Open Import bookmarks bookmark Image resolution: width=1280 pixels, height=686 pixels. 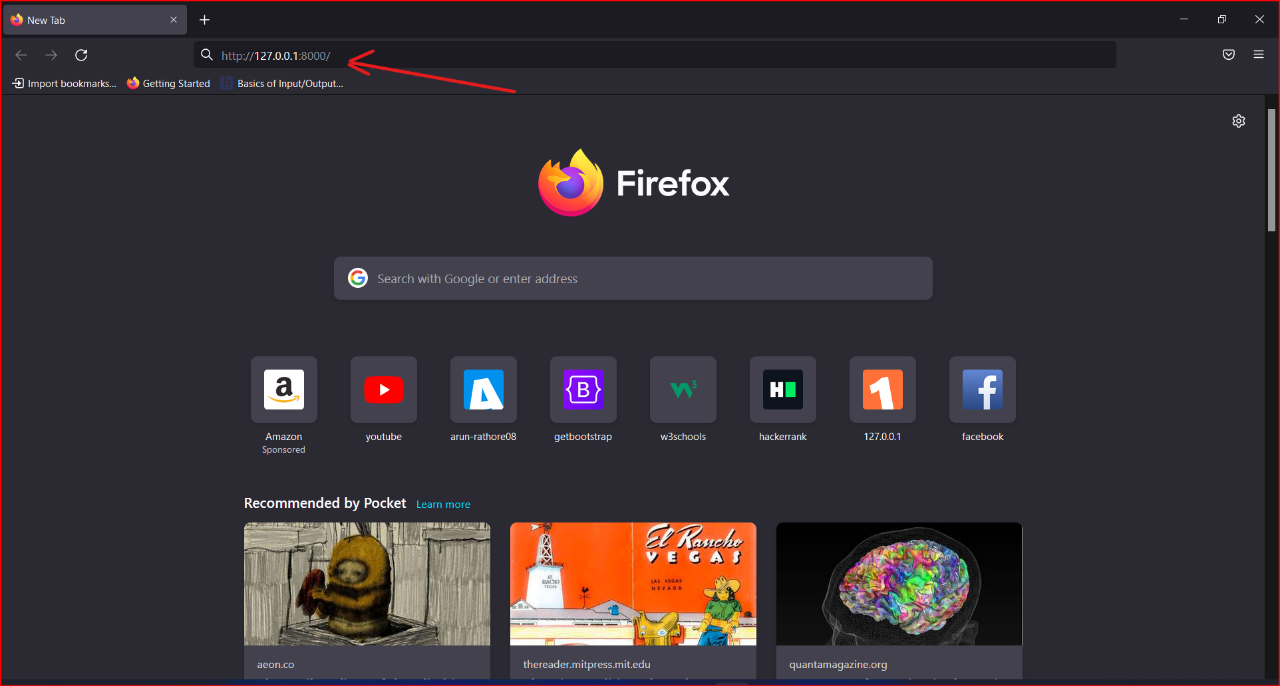coord(65,84)
